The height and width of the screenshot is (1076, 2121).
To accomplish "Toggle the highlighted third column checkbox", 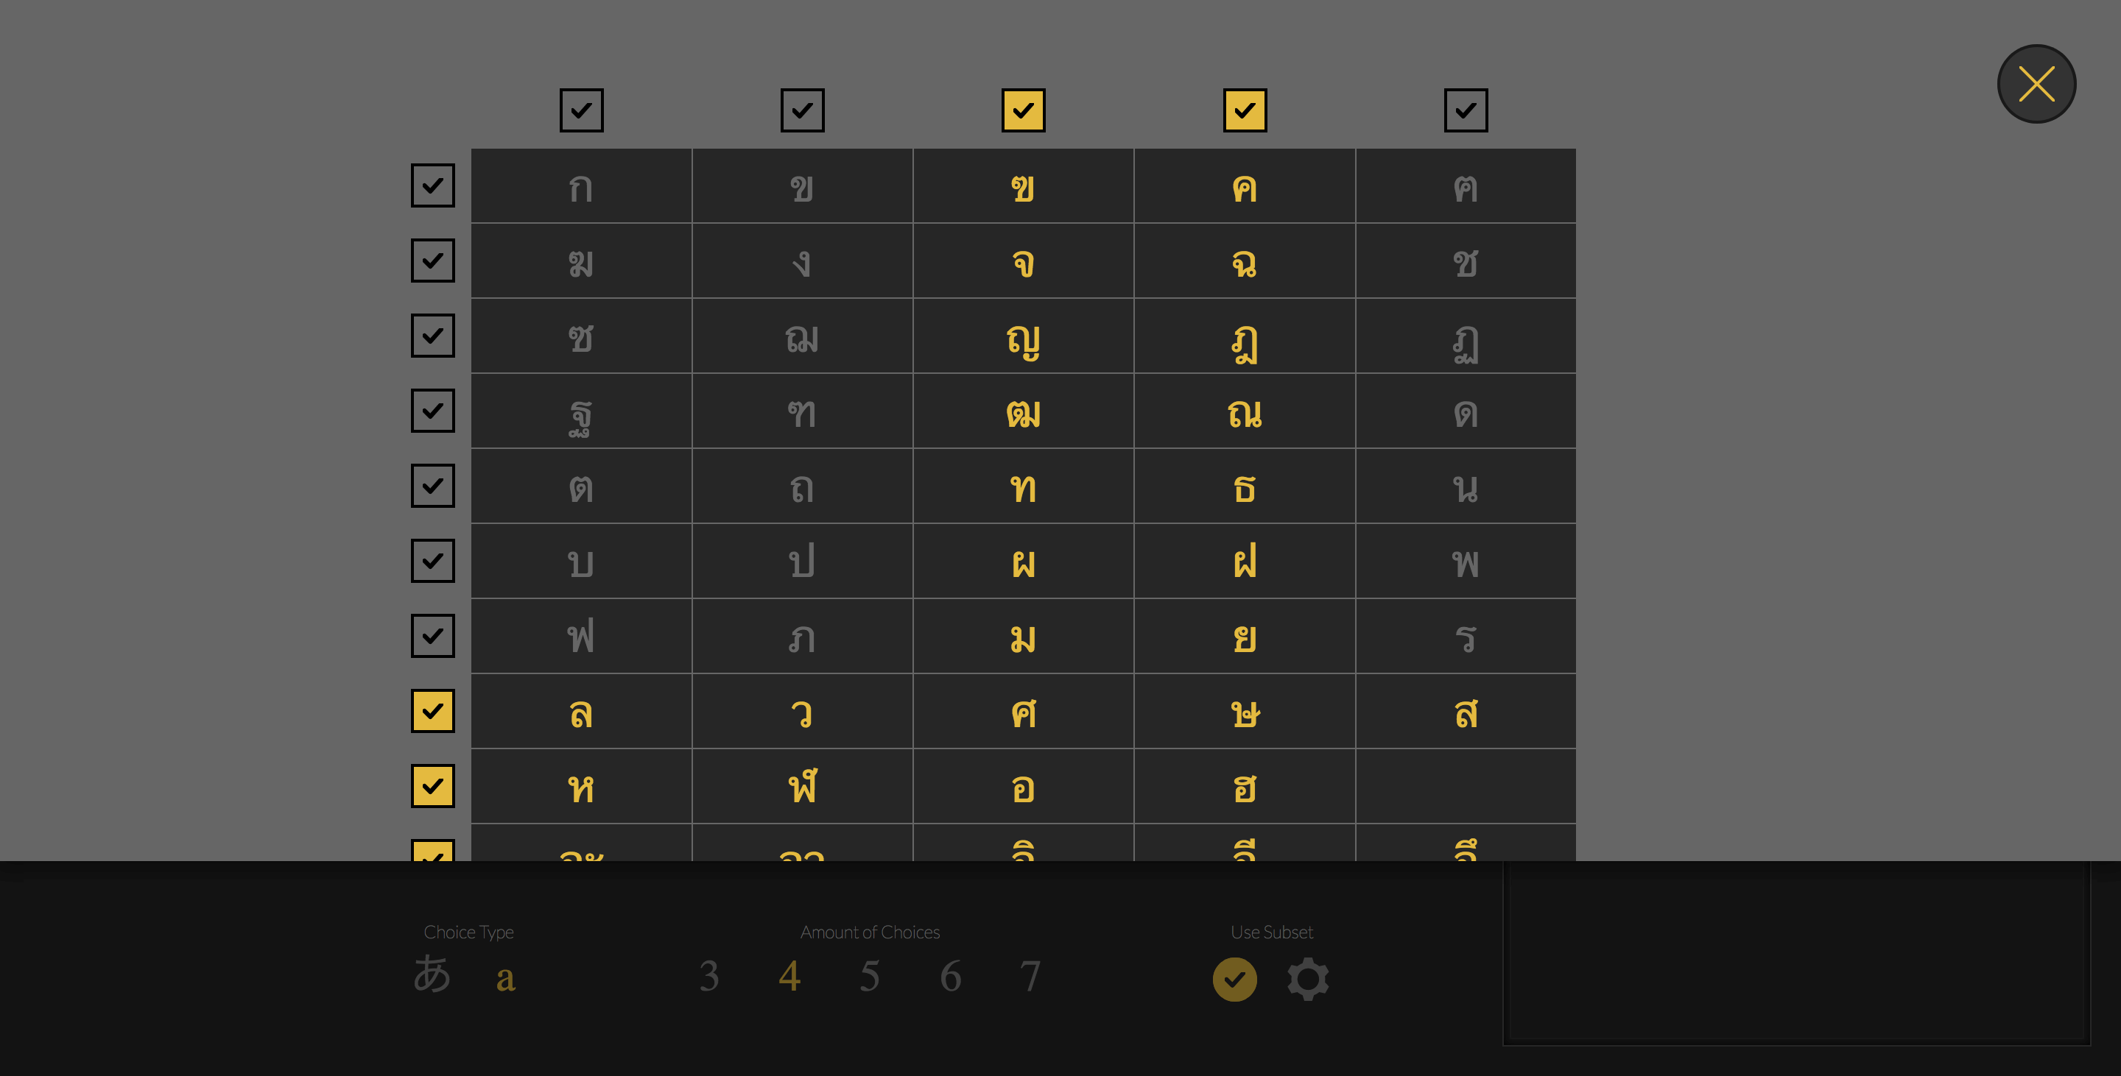I will 1024,110.
